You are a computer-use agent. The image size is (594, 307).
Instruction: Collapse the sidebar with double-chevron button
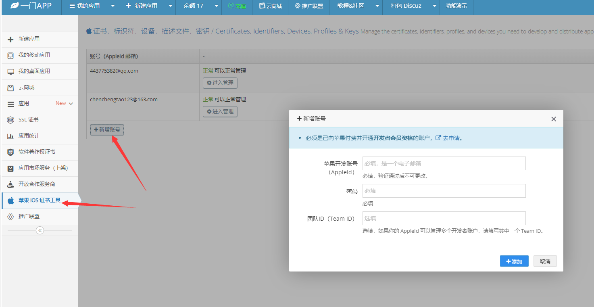[x=40, y=230]
